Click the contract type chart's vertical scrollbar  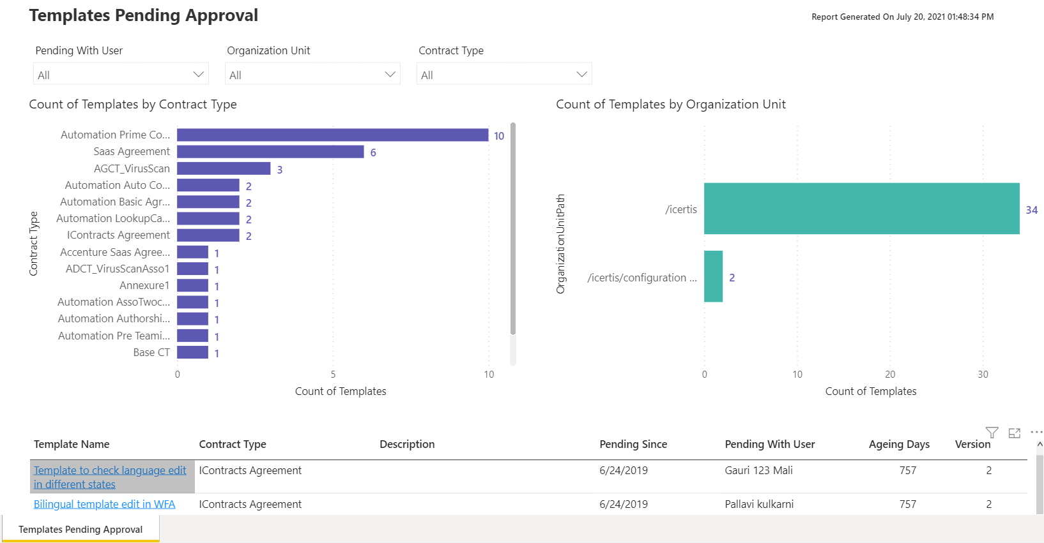click(x=512, y=228)
